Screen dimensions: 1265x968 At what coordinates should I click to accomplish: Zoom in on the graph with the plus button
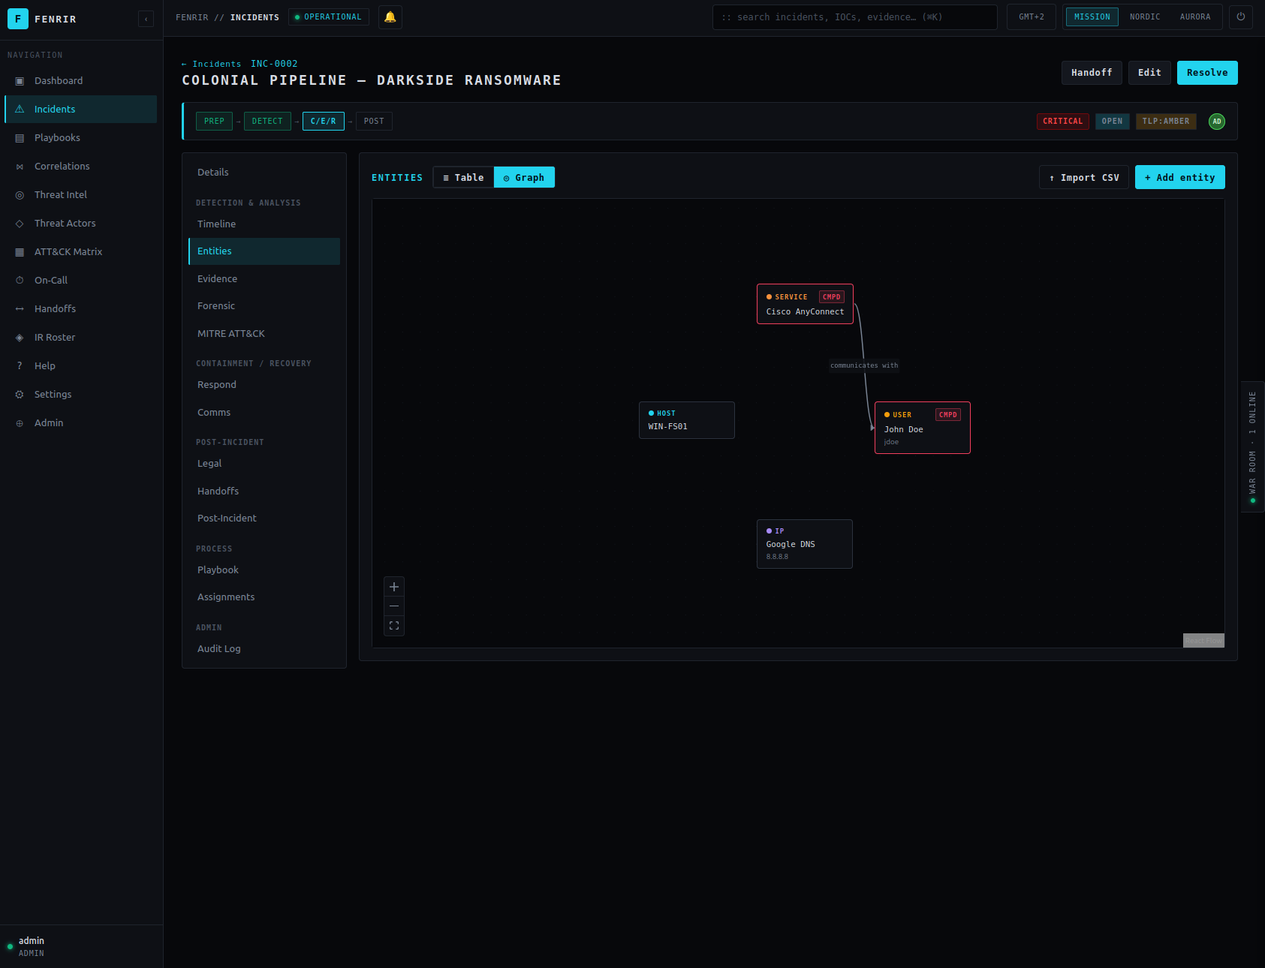pyautogui.click(x=394, y=587)
